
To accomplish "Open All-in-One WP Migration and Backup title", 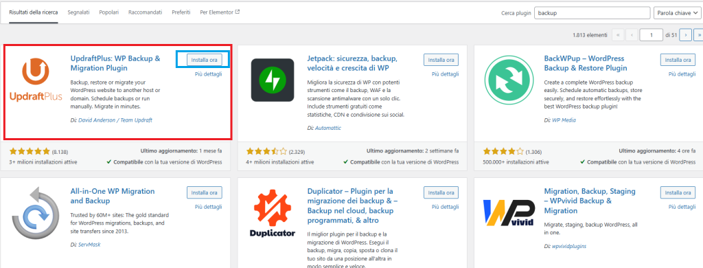I will point(113,196).
